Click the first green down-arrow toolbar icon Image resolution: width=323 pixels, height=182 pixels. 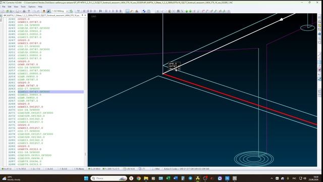point(187,11)
